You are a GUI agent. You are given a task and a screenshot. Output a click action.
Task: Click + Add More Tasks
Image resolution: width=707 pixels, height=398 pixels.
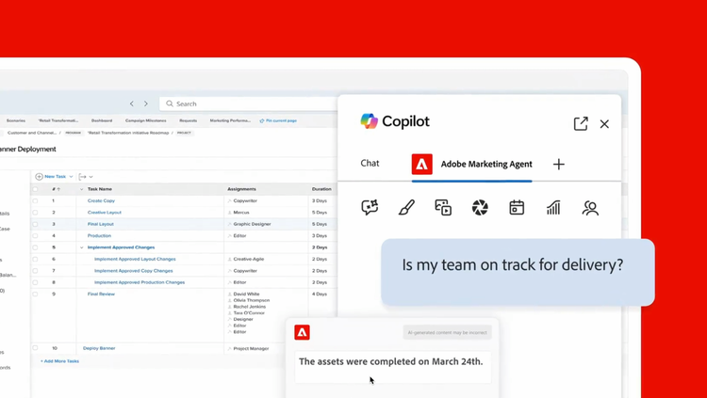pyautogui.click(x=60, y=361)
